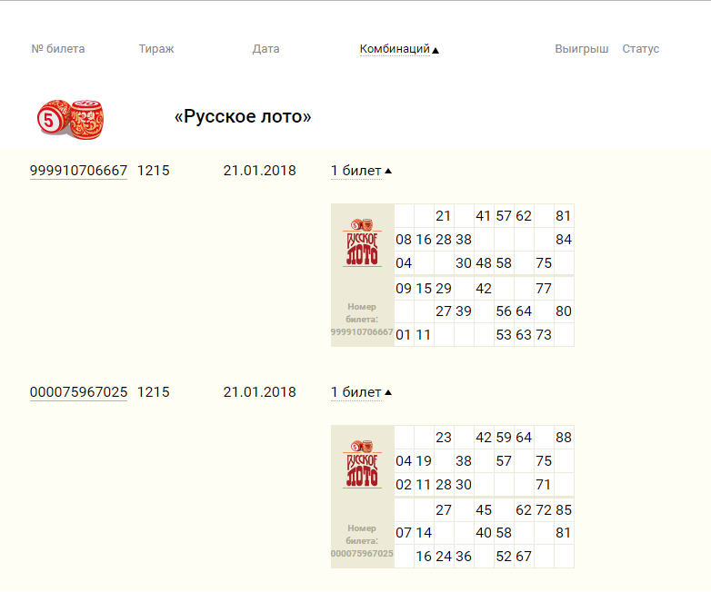This screenshot has width=711, height=592.
Task: Click the Русское лото logo on first ticket
Action: [362, 242]
